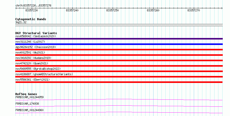Open the Cytogenetic Bands track heading
The width and height of the screenshot is (230, 116).
point(31,19)
